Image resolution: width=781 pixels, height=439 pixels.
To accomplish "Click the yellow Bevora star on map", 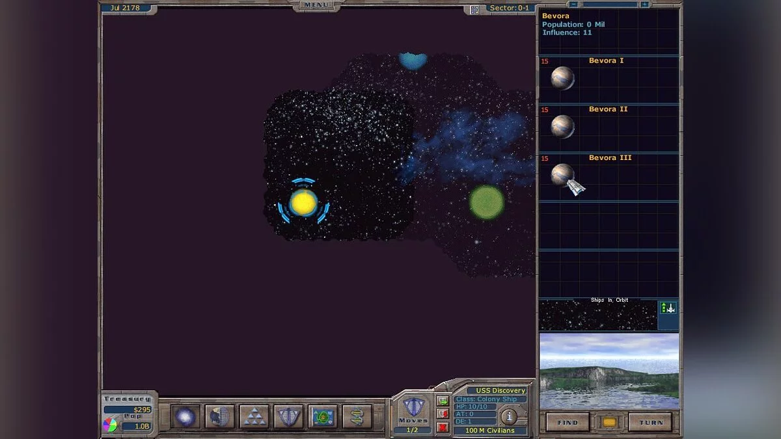I will (x=303, y=203).
